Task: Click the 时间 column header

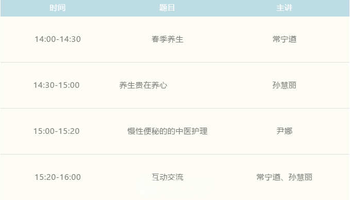Action: click(57, 8)
